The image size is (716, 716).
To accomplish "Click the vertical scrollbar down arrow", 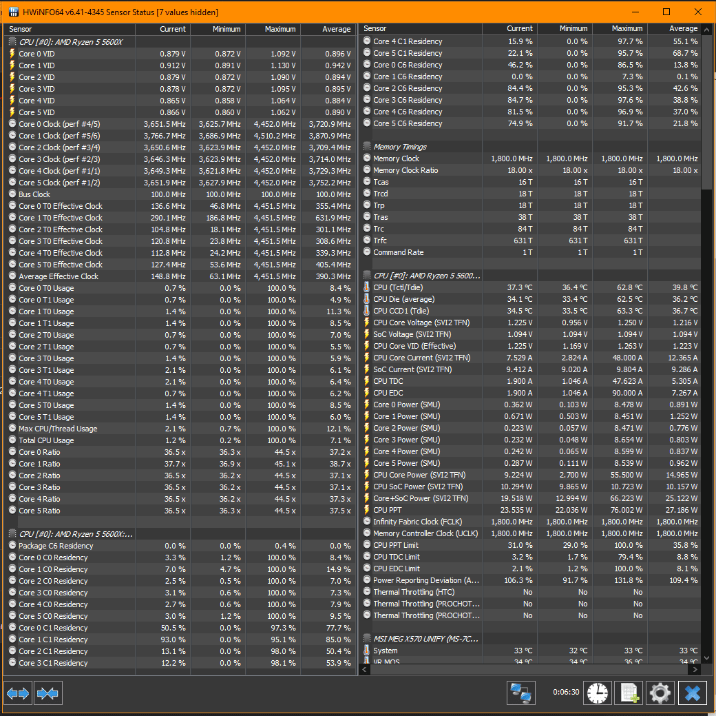I will [707, 658].
